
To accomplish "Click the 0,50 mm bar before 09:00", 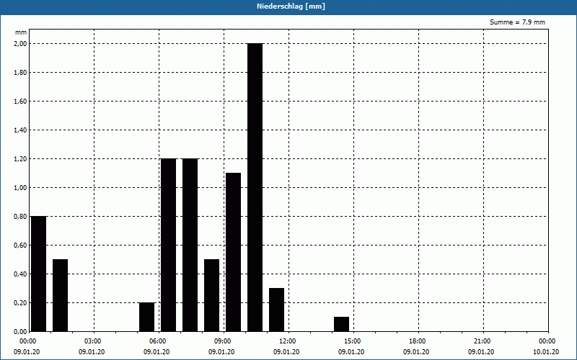I will tap(211, 295).
